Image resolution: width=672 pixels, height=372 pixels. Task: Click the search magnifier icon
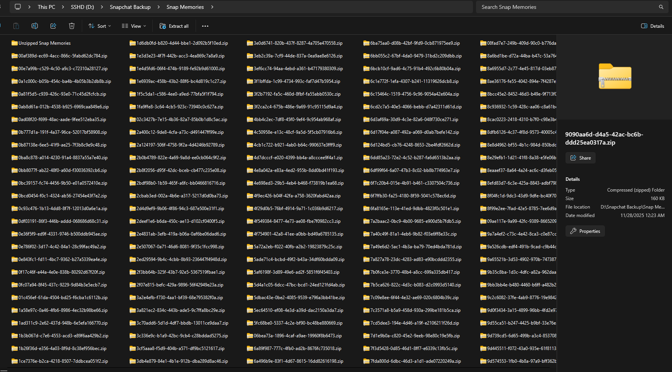pyautogui.click(x=661, y=7)
